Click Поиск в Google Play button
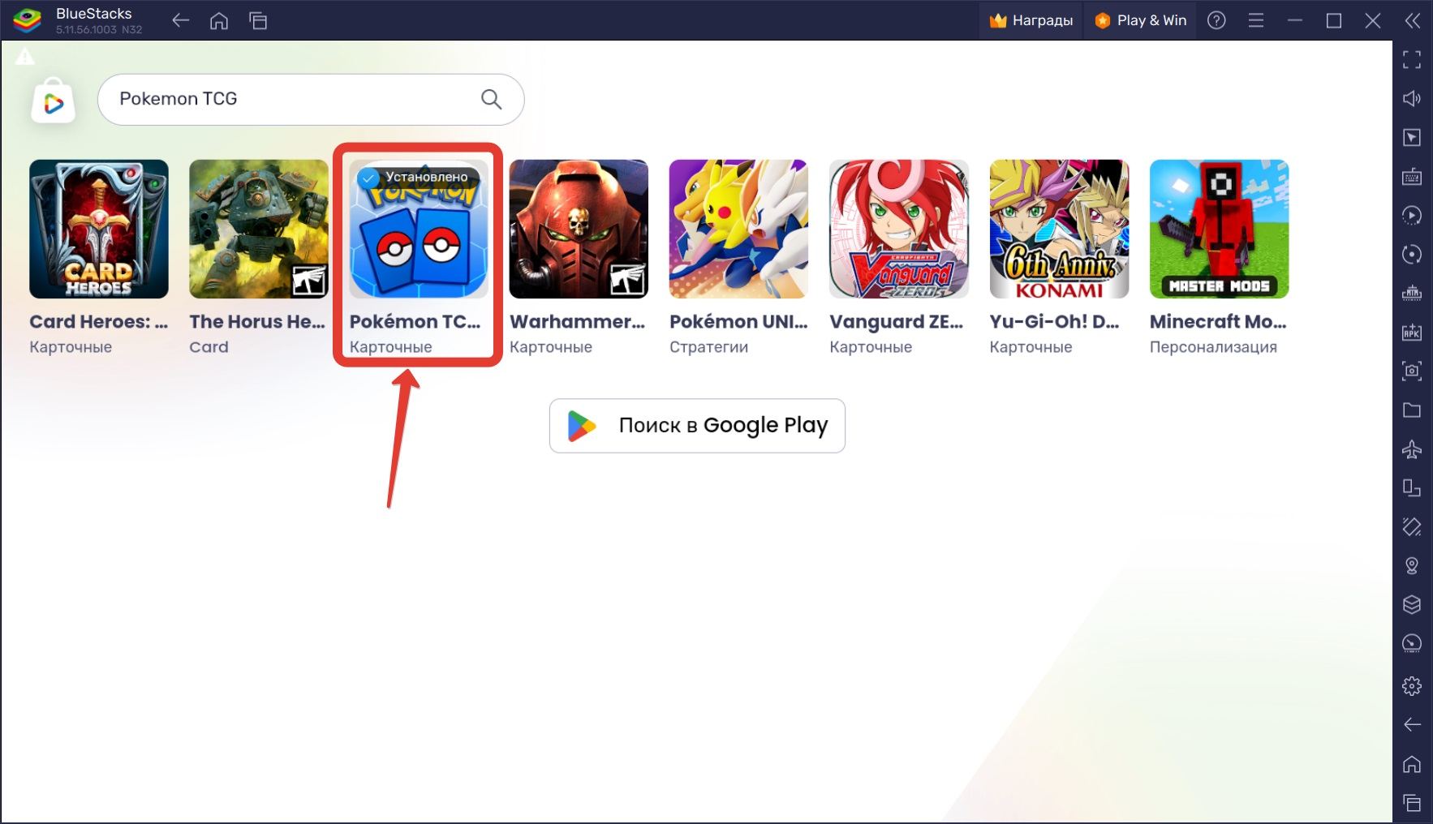 (697, 426)
